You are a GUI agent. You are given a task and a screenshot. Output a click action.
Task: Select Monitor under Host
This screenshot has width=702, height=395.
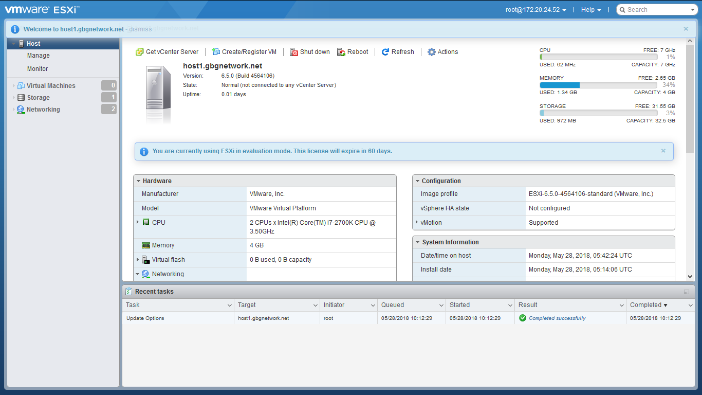coord(38,69)
